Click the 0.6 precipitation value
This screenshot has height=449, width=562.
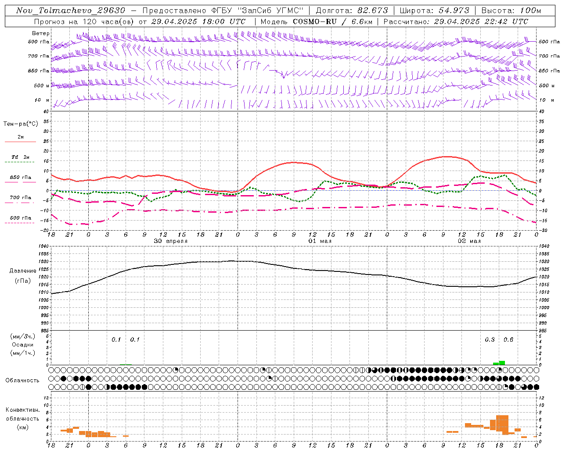pos(508,340)
